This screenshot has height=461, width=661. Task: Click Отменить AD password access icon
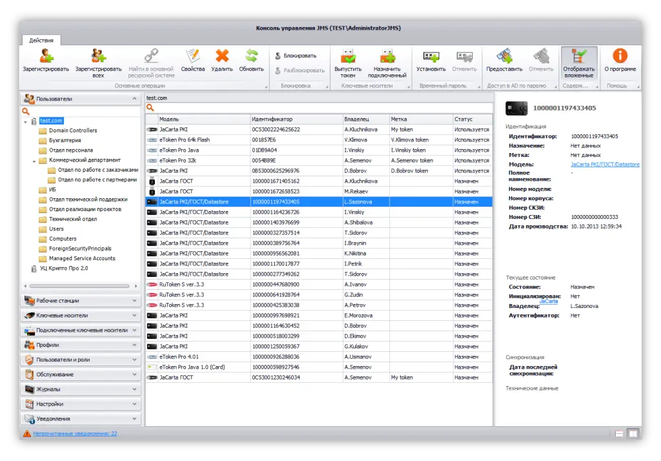click(541, 56)
